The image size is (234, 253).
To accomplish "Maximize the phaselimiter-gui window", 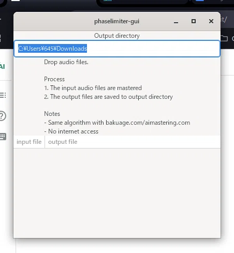I will click(x=194, y=21).
